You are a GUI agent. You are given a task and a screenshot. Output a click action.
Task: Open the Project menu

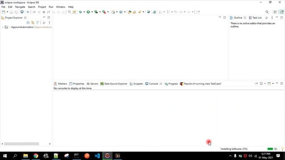(x=42, y=7)
